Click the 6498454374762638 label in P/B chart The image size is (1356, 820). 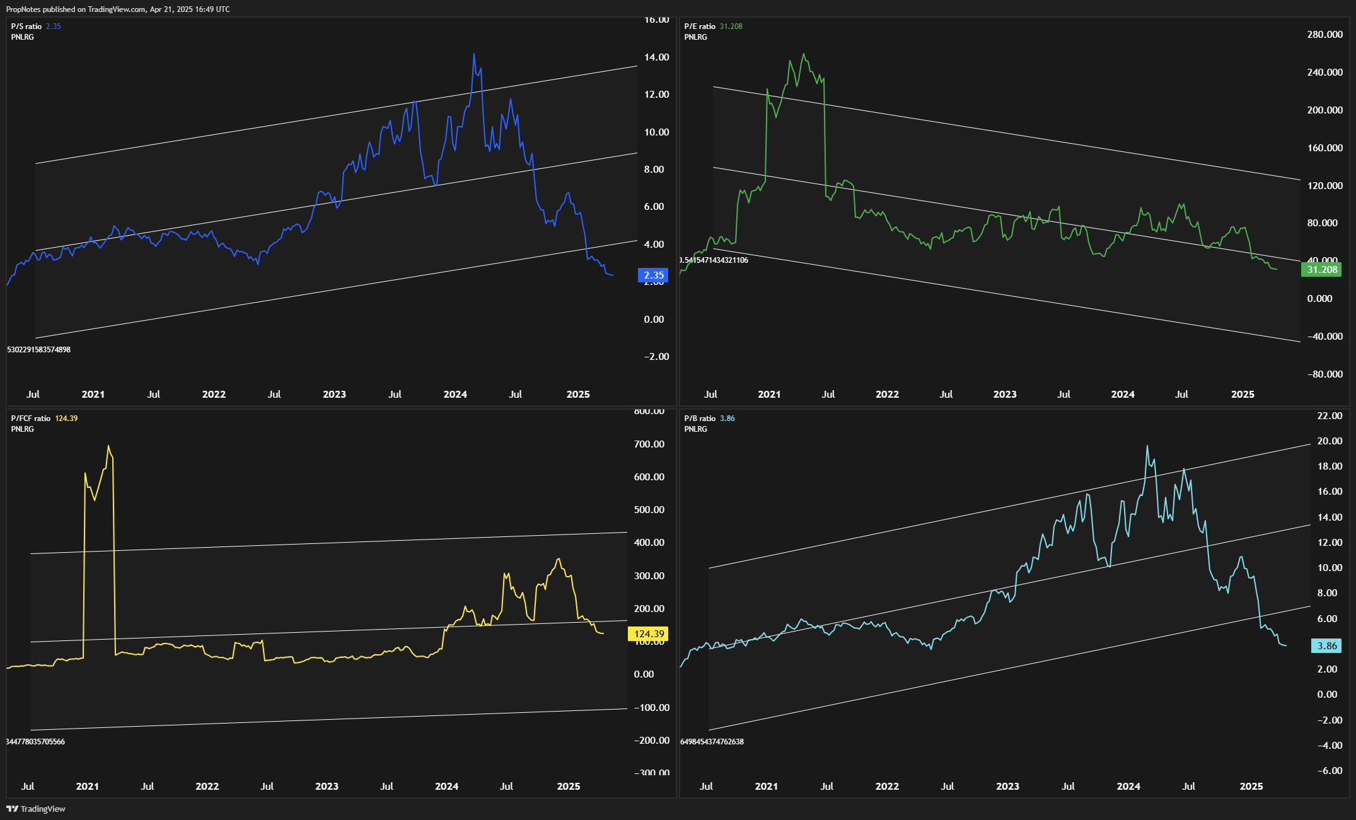pos(712,742)
